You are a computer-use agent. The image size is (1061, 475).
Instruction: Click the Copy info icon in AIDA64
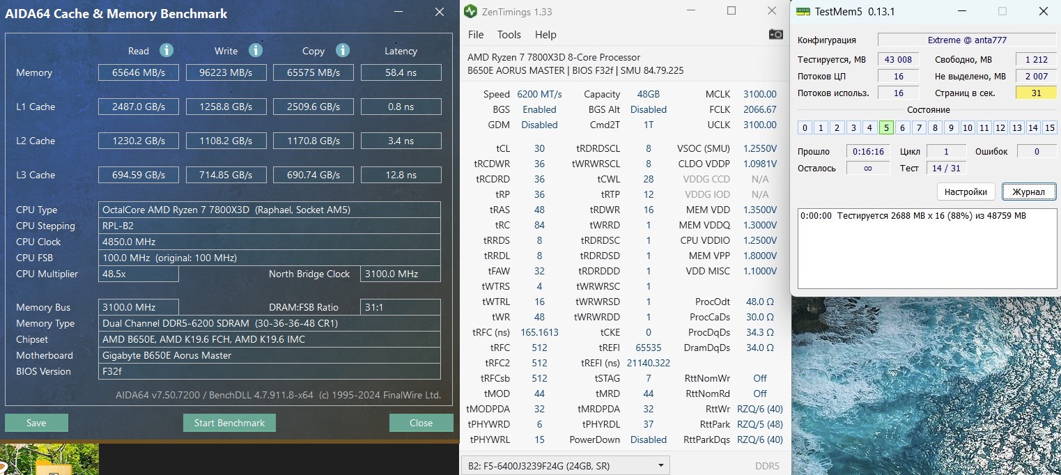pos(342,50)
